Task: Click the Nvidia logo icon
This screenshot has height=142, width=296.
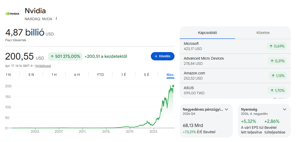Action: 12,14
